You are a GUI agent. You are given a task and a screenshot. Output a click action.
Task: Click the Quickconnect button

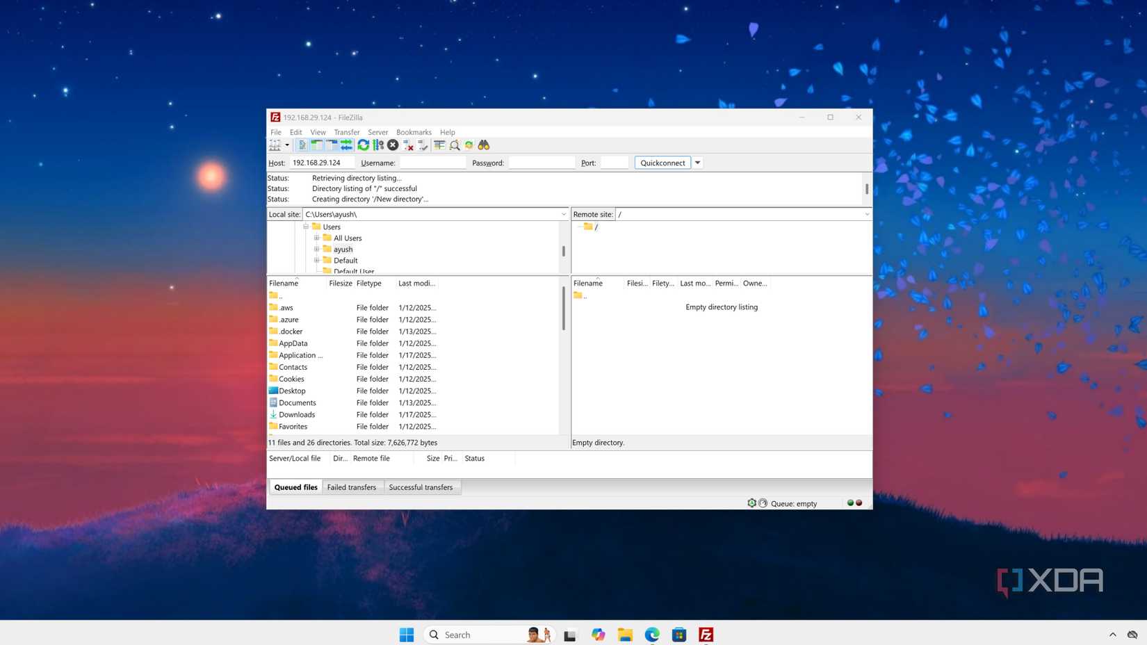pos(662,163)
